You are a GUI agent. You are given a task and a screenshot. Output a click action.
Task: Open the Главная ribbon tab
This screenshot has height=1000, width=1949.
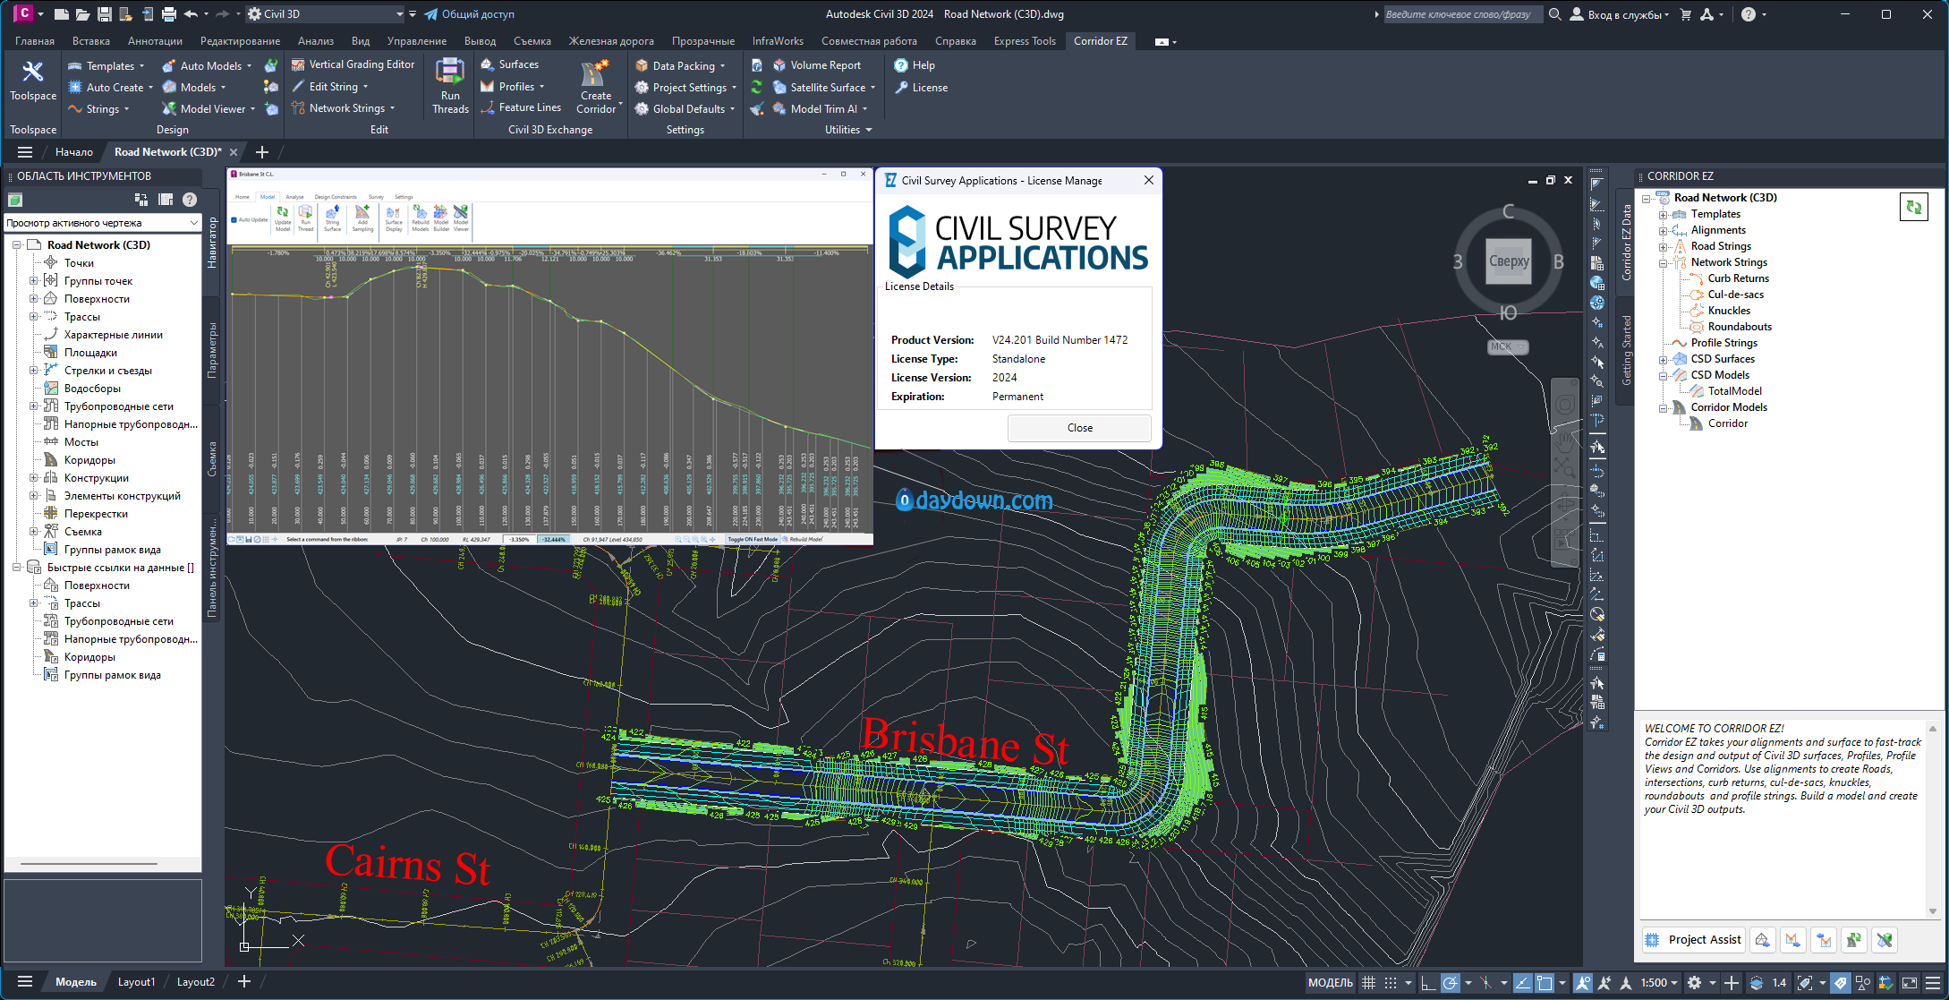pyautogui.click(x=35, y=41)
